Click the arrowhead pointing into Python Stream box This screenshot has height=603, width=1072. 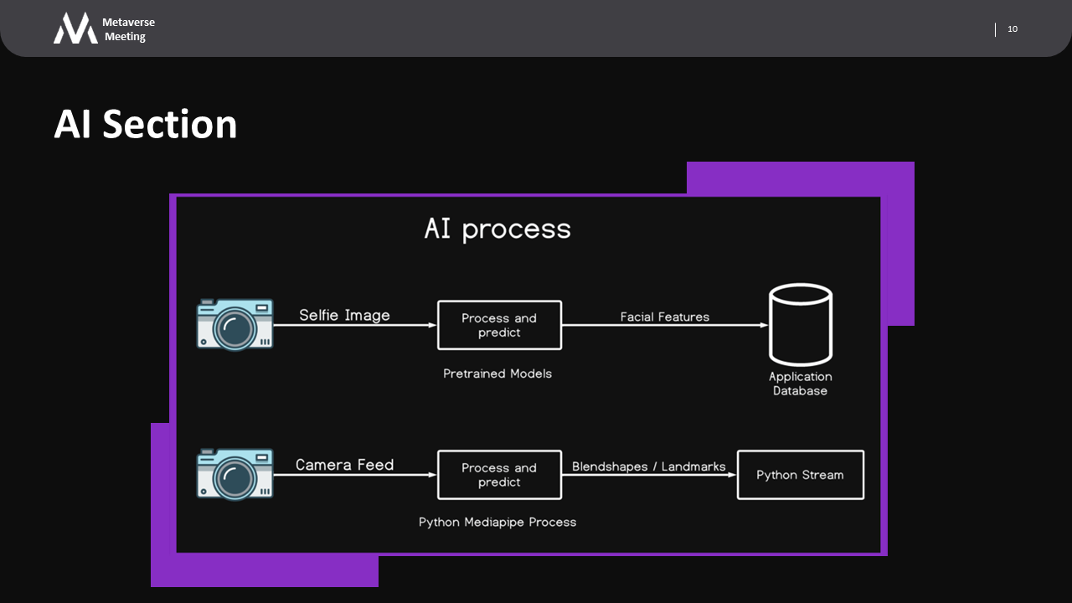[x=732, y=475]
